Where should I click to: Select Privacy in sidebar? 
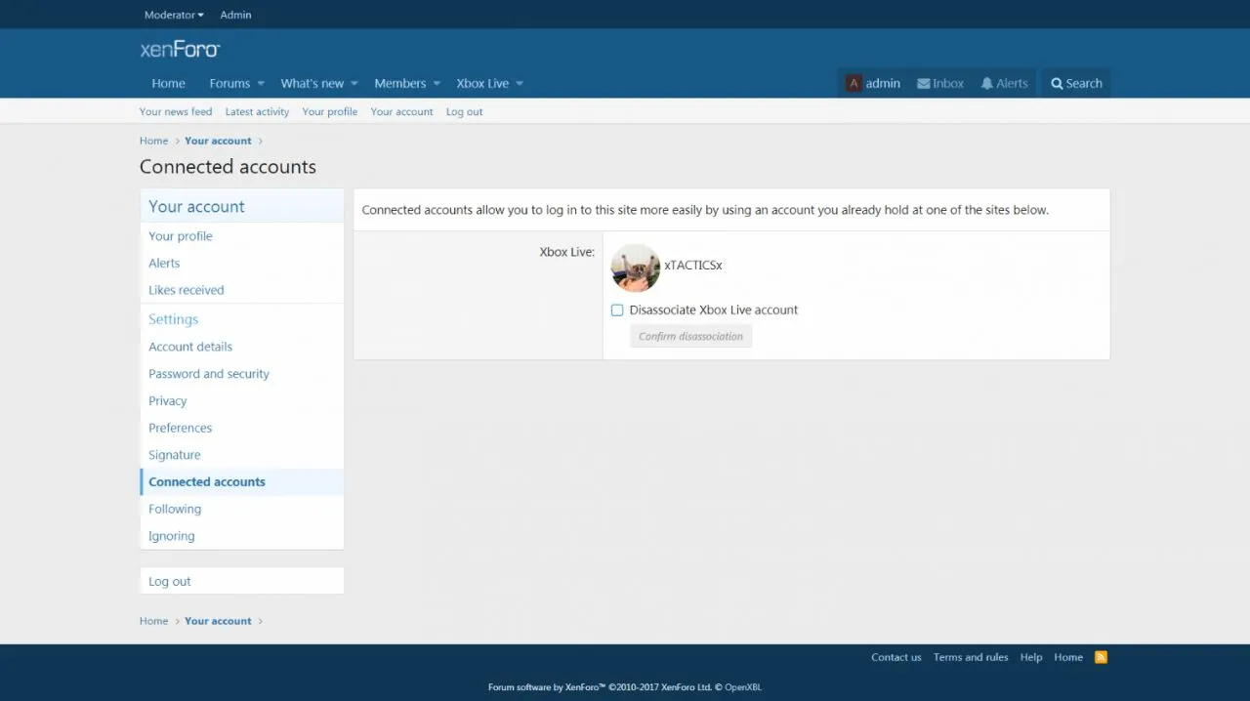pos(241,401)
